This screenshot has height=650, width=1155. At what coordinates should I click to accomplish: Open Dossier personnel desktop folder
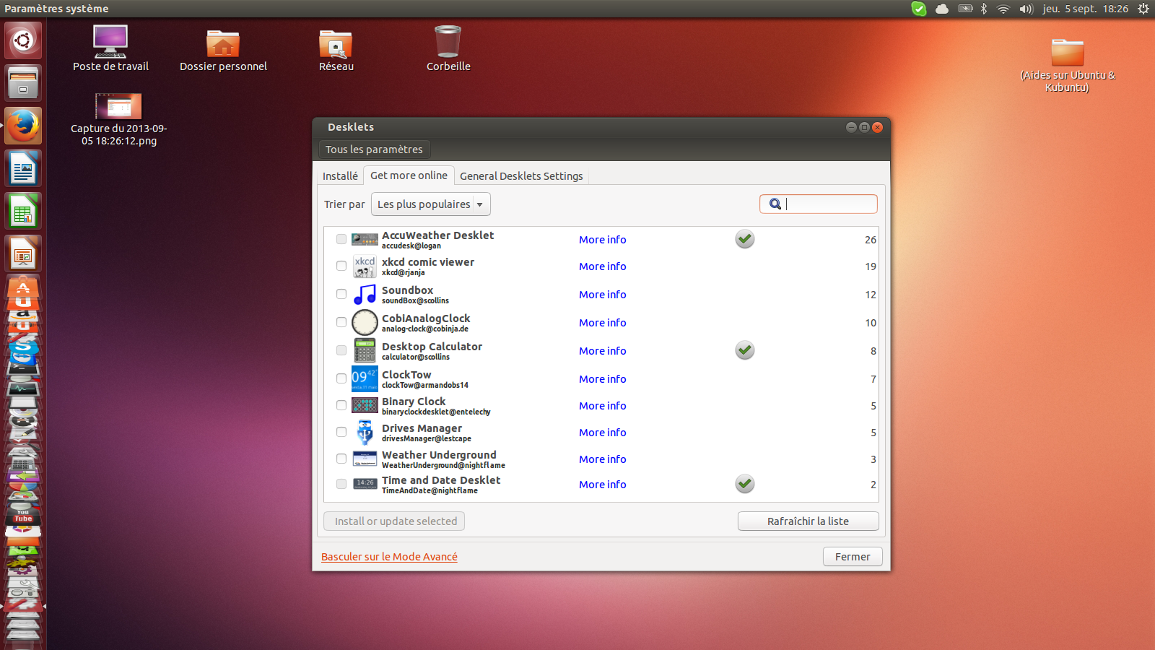pyautogui.click(x=223, y=48)
